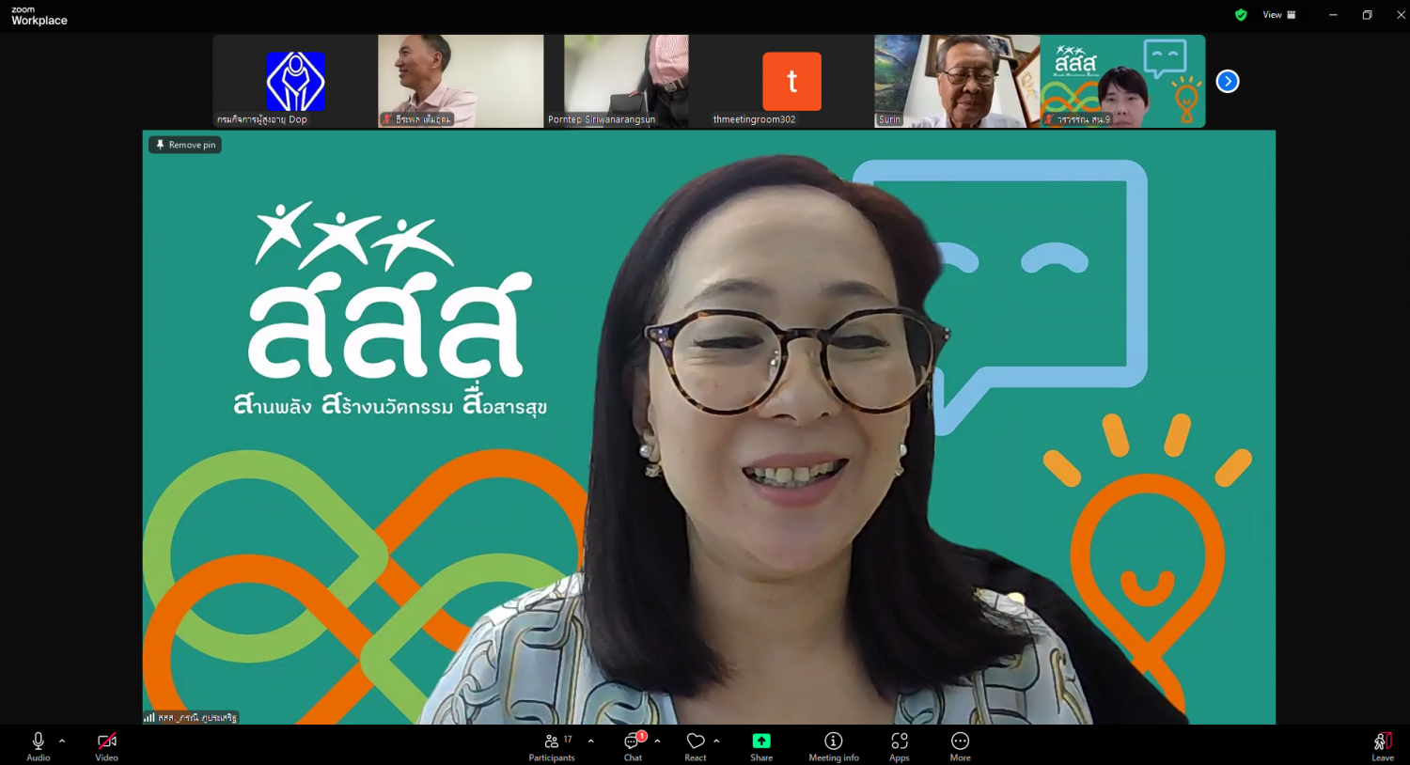1410x765 pixels.
Task: Open the Participants panel
Action: click(552, 746)
